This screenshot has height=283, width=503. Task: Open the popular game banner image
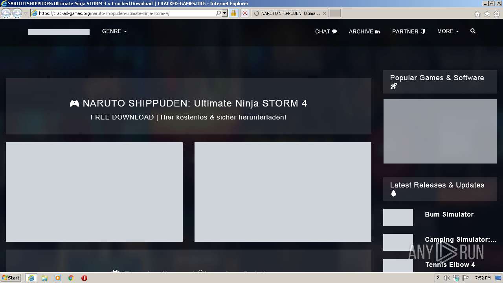coord(440,131)
